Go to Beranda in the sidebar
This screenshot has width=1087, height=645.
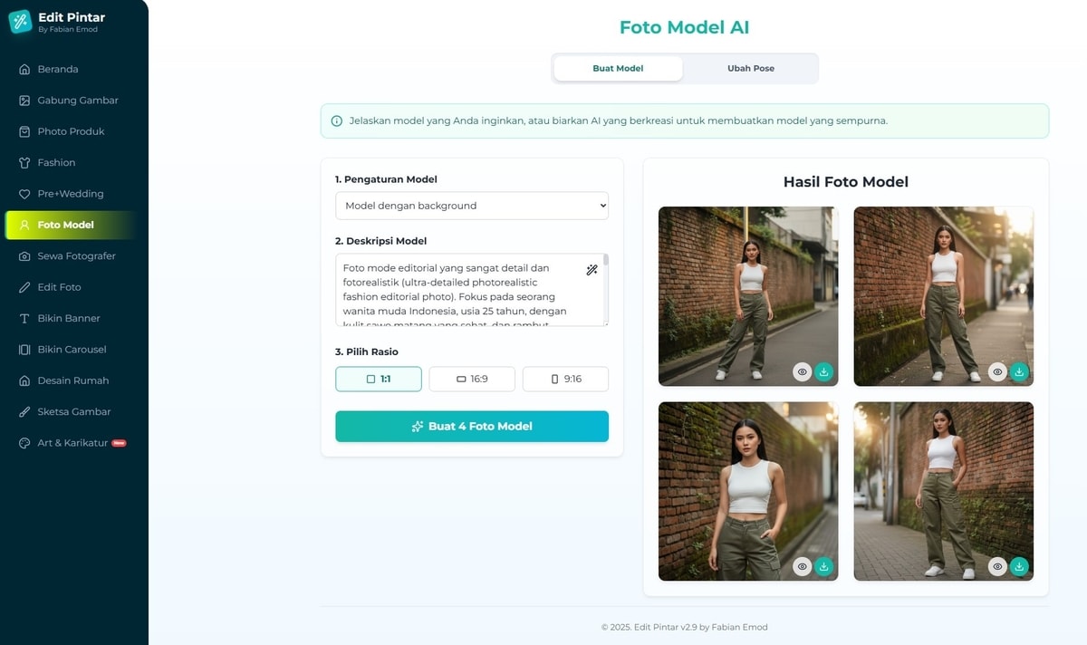(58, 69)
